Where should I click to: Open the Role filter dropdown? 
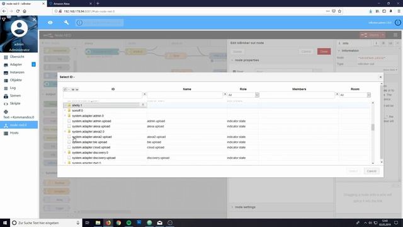click(x=243, y=95)
